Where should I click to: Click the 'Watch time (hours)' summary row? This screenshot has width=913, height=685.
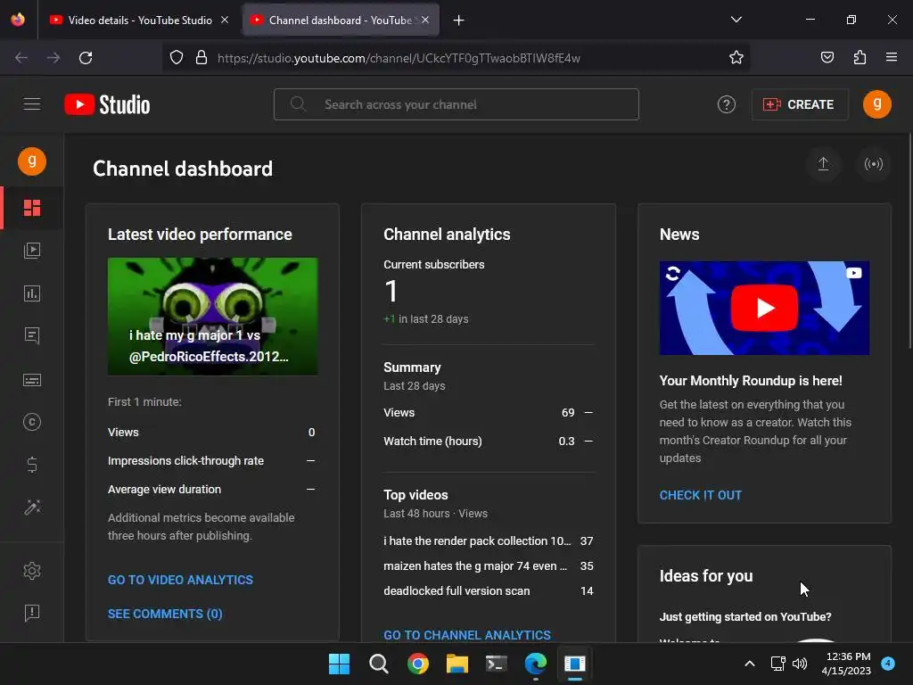click(488, 441)
